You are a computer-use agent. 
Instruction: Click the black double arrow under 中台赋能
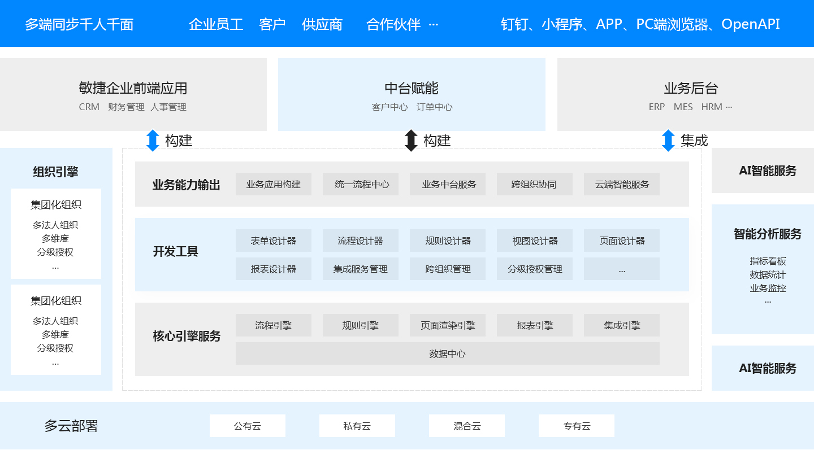pyautogui.click(x=411, y=141)
